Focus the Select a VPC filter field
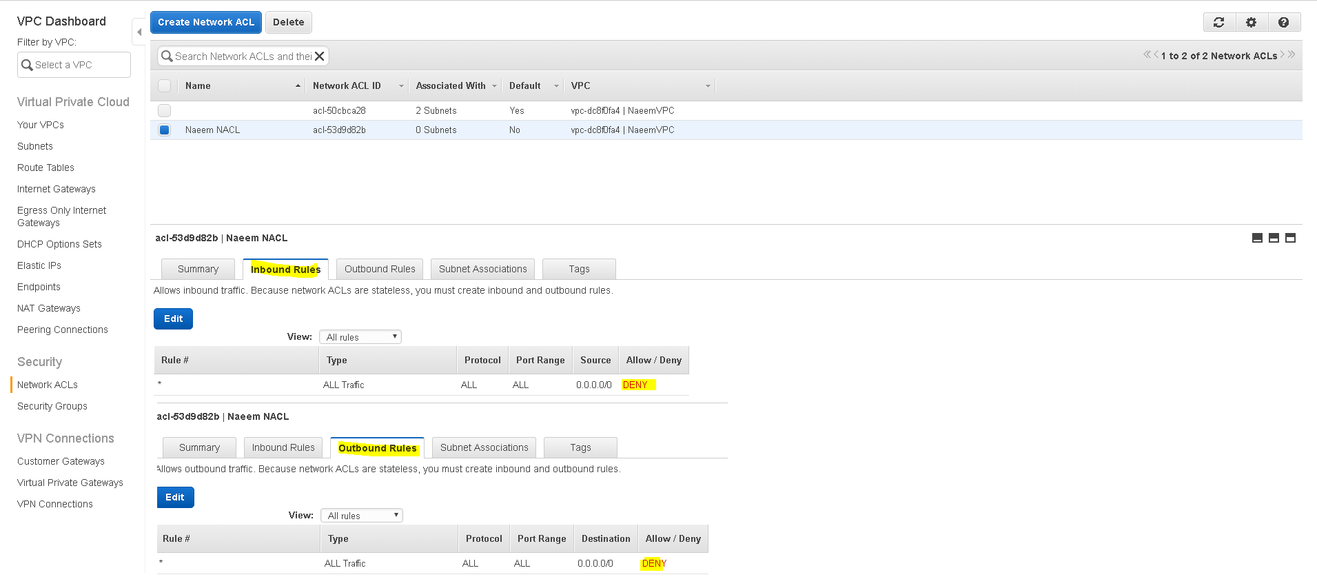 click(x=74, y=65)
